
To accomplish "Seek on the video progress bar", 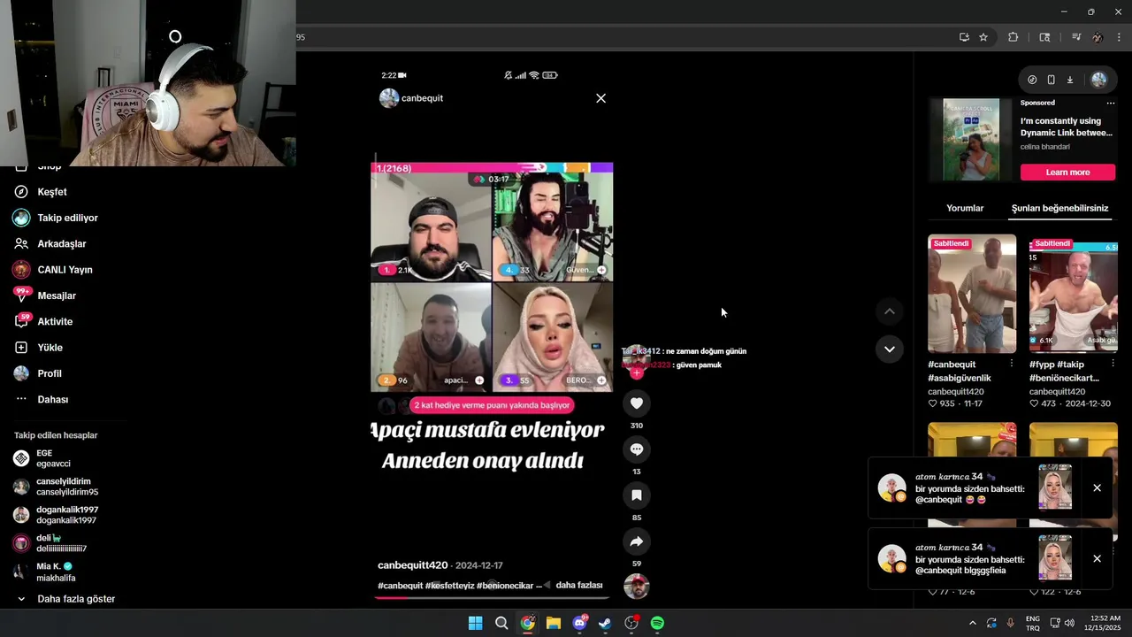I will (x=492, y=598).
